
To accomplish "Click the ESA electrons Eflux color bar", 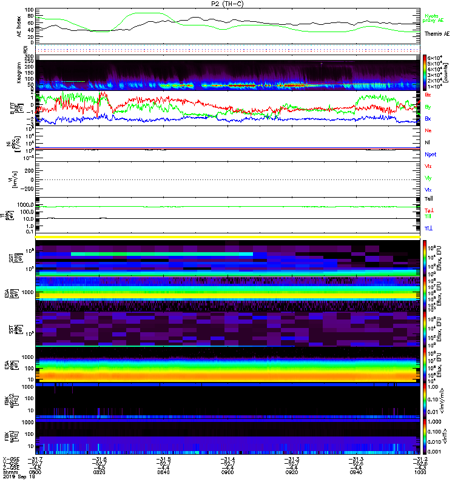I will [425, 365].
